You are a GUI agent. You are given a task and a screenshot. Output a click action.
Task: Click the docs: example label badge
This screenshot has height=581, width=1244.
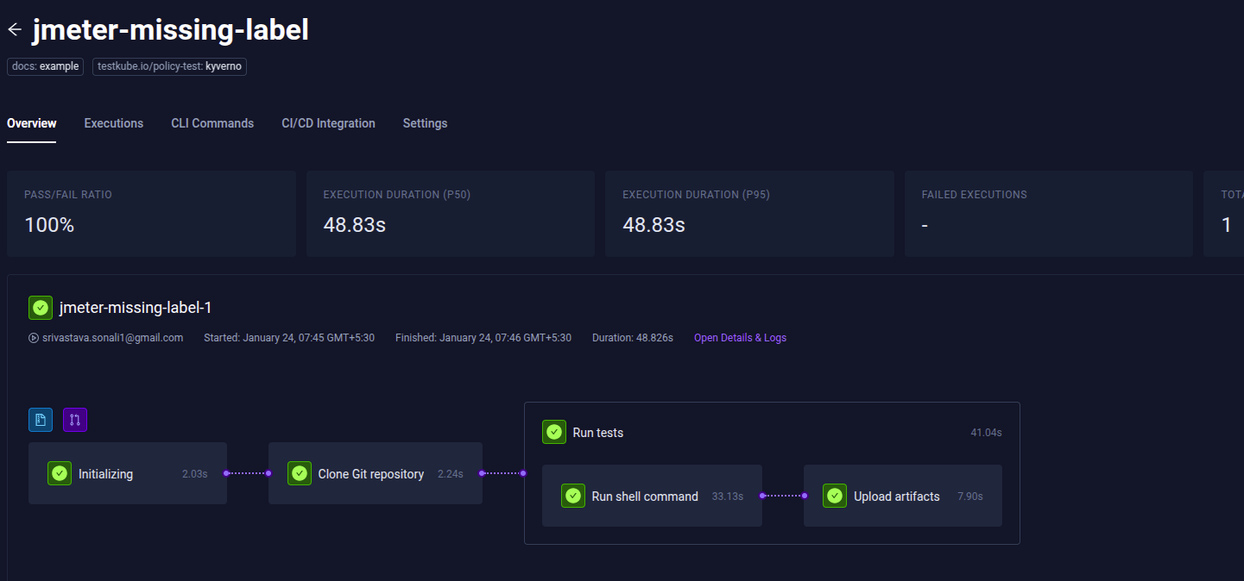(x=45, y=66)
